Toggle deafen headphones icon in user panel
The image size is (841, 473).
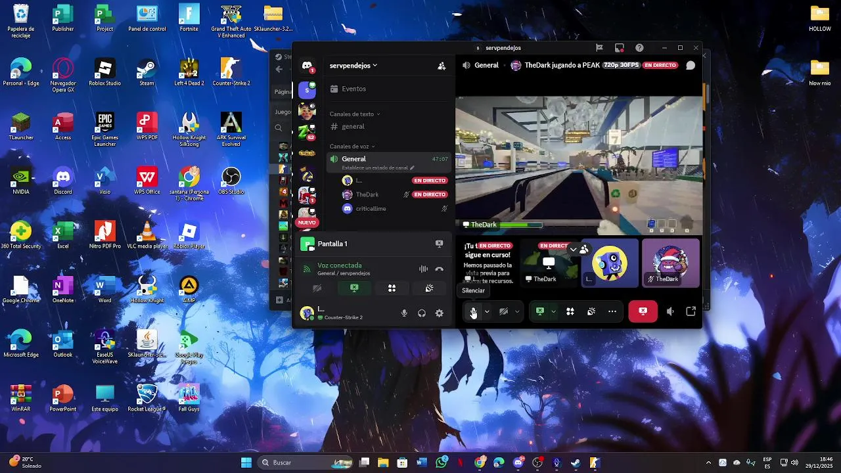422,313
